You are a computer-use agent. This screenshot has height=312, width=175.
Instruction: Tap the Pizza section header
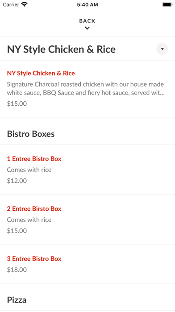(17, 300)
